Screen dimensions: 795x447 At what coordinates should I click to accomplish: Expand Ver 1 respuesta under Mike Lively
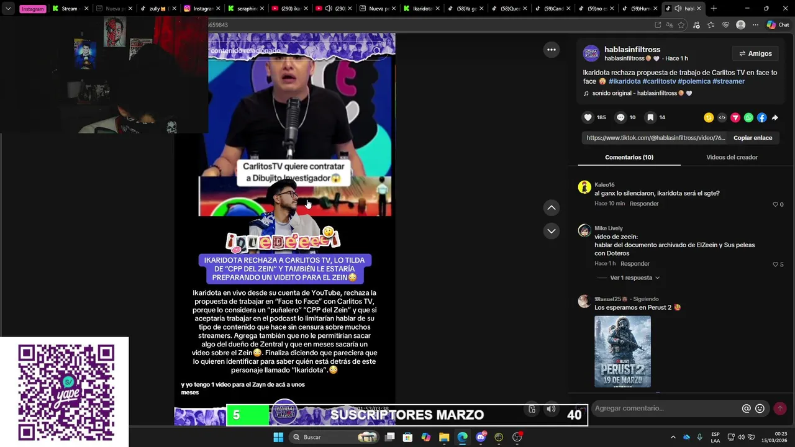click(x=635, y=278)
